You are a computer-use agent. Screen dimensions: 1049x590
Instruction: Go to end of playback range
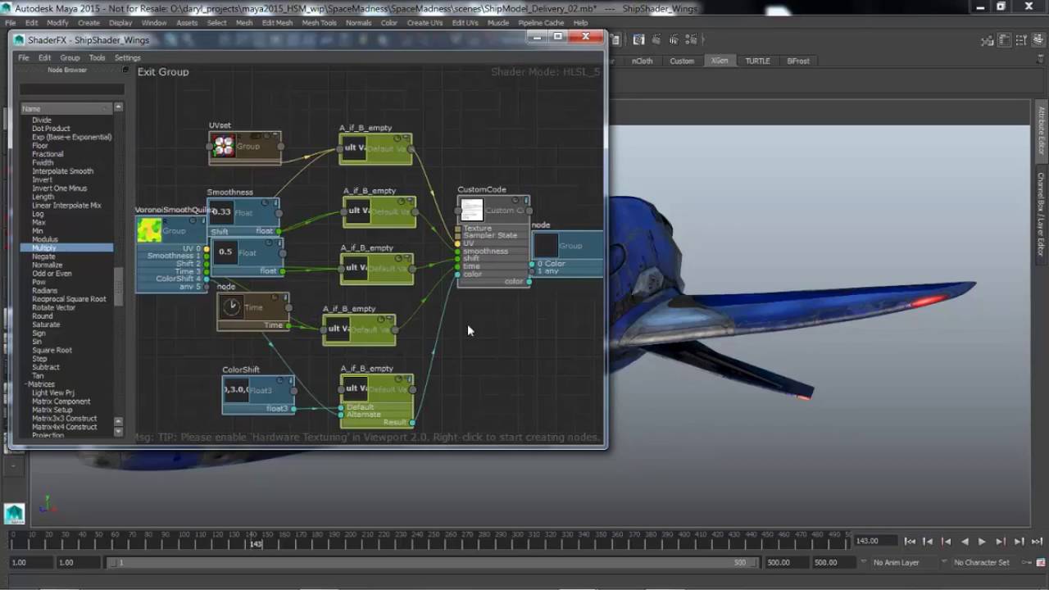tap(1036, 542)
